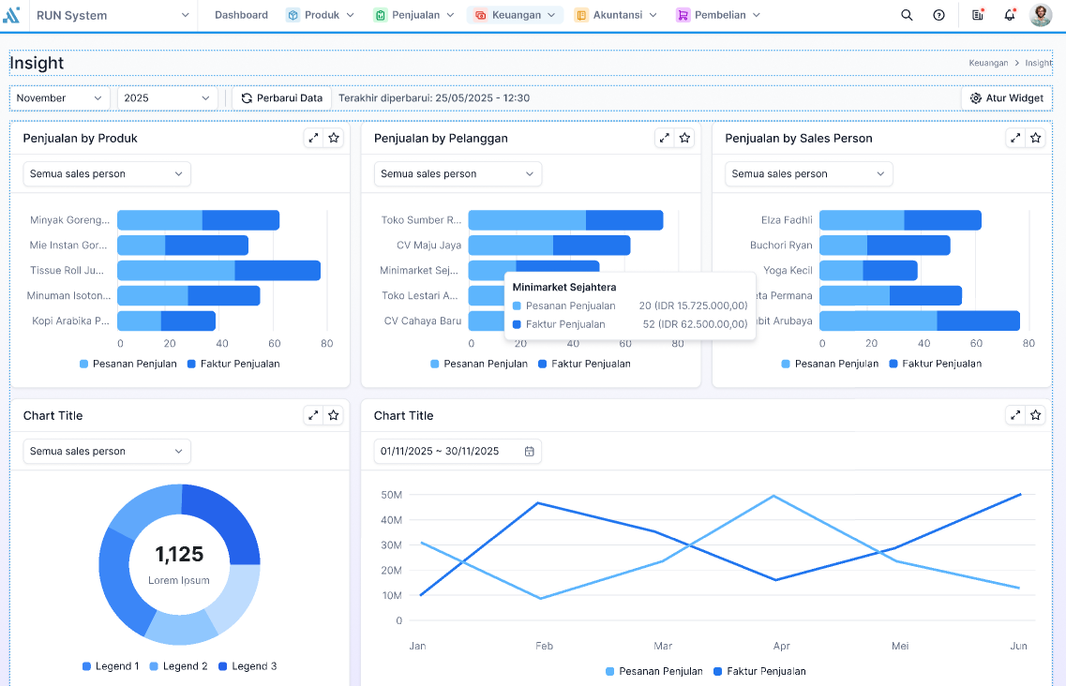Open sales person dropdown in Penjualan by Pelanggan

[458, 174]
